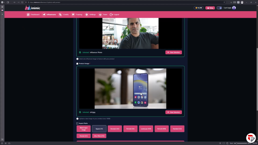Open the Dashboard page from the navigation bar
This screenshot has height=145, width=258.
click(x=33, y=15)
